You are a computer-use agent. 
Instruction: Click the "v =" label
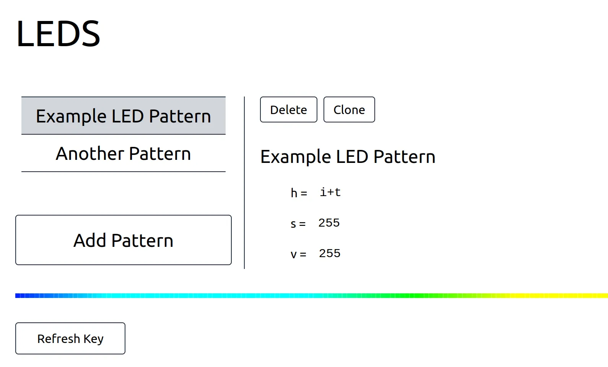pos(298,254)
